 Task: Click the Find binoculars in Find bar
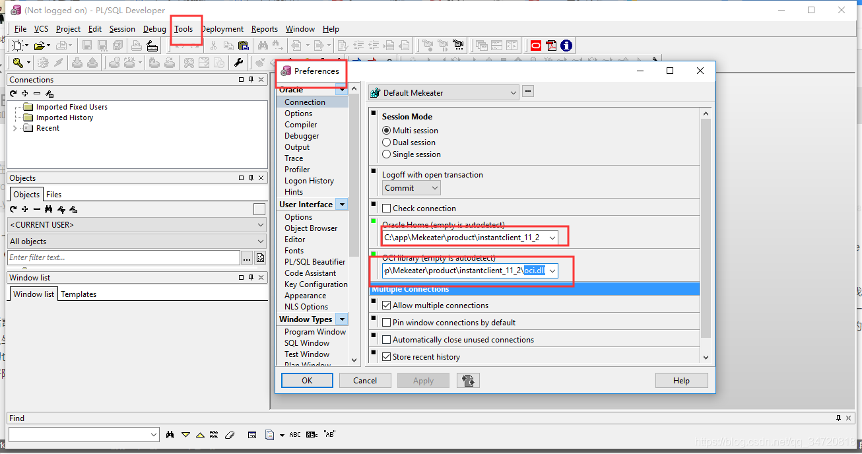[x=170, y=435]
